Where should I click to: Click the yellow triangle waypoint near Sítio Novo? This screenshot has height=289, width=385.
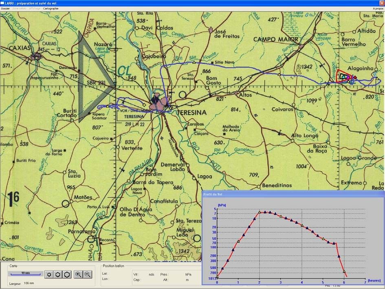[194, 62]
